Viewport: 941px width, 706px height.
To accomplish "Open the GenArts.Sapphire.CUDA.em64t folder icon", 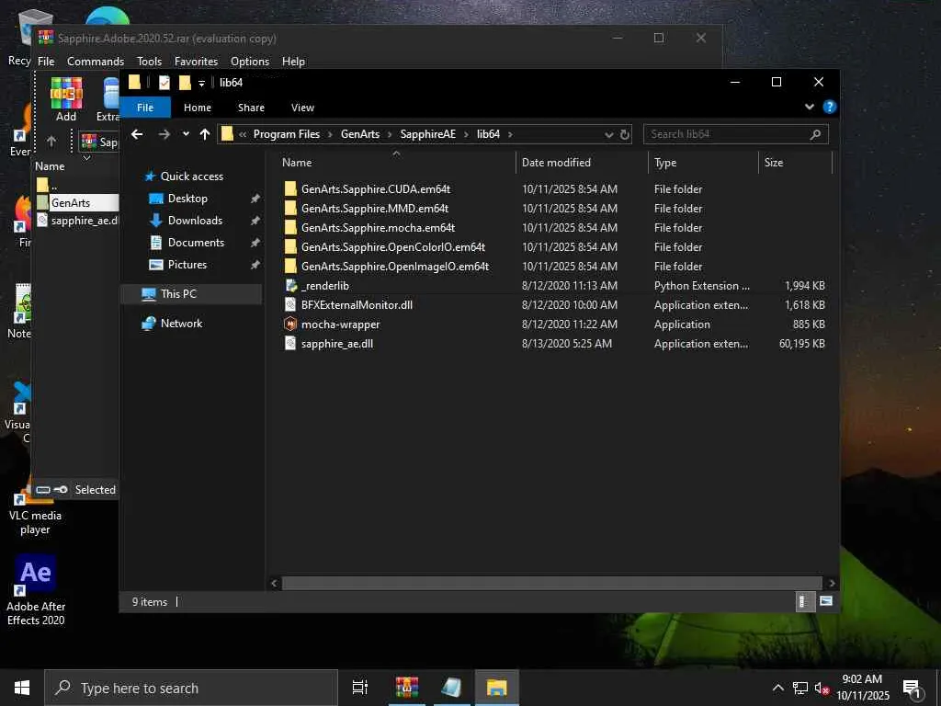I will coord(290,189).
